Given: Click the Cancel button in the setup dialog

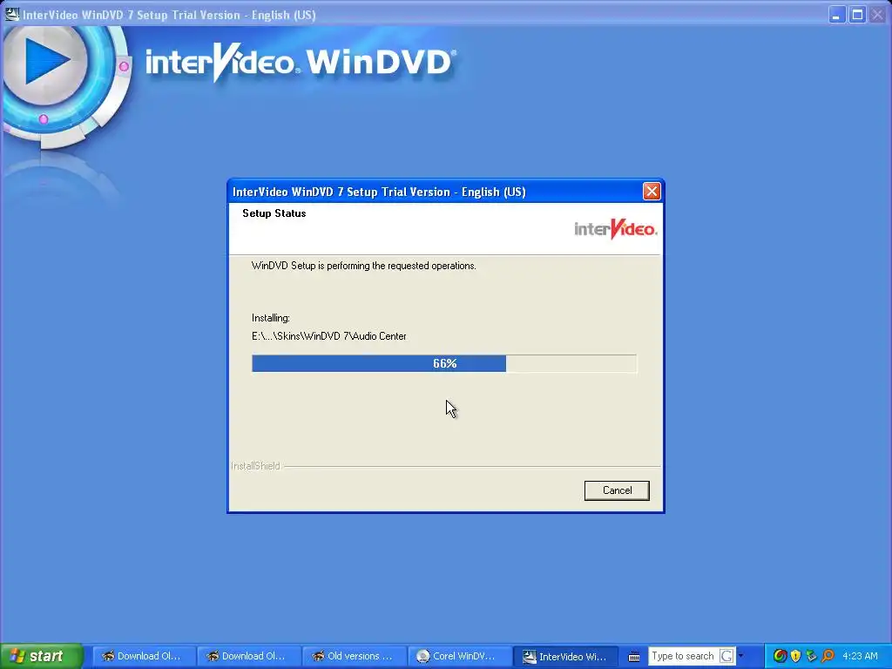Looking at the screenshot, I should click(x=617, y=490).
